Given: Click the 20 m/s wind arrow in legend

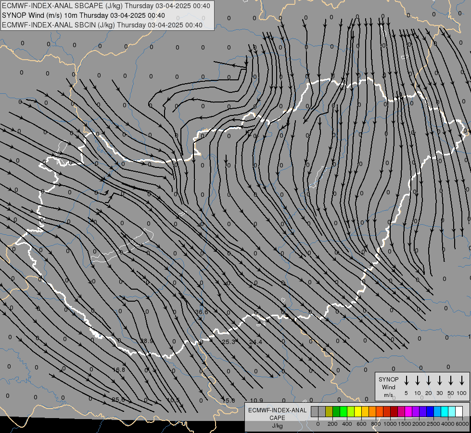Looking at the screenshot, I should [429, 381].
